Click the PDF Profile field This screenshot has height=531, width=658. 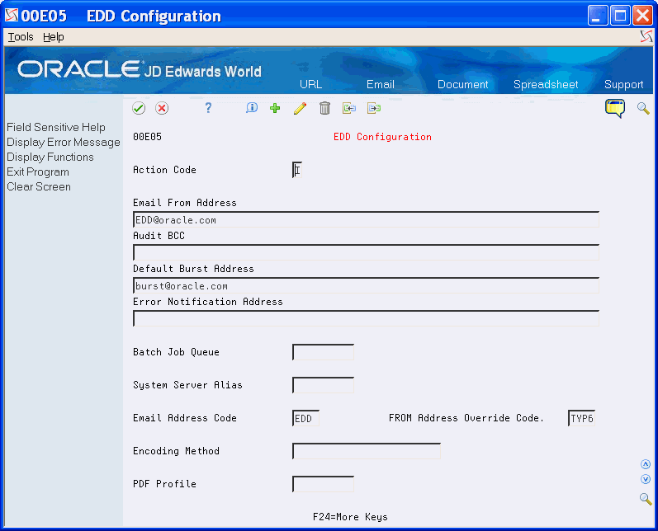[323, 484]
